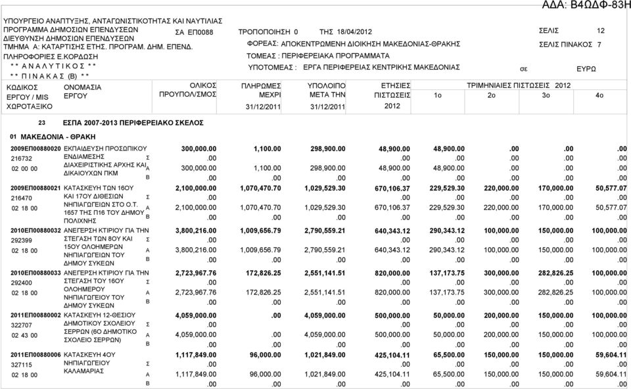Select 'ΤΜΗΜΑ Α: ΚΑΤΑΡΤΙΣΗΣ ΕΤΗΣ. ΠΡΟΓΡΑΜ.' header line

[98, 47]
